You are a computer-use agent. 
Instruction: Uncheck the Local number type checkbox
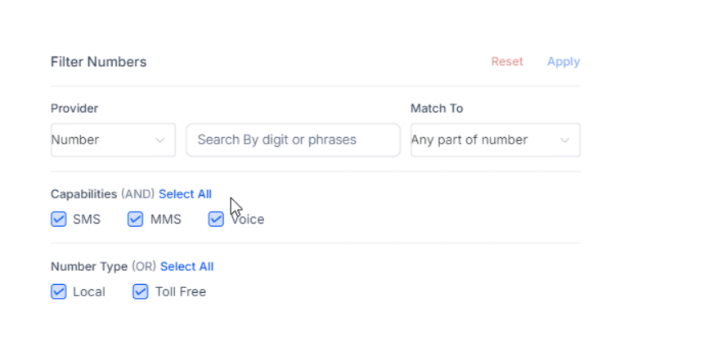pyautogui.click(x=59, y=291)
